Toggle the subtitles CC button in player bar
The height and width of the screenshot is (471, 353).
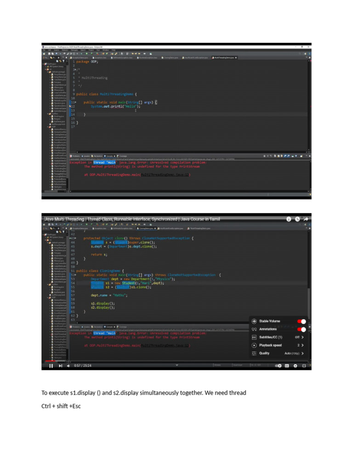(x=287, y=366)
